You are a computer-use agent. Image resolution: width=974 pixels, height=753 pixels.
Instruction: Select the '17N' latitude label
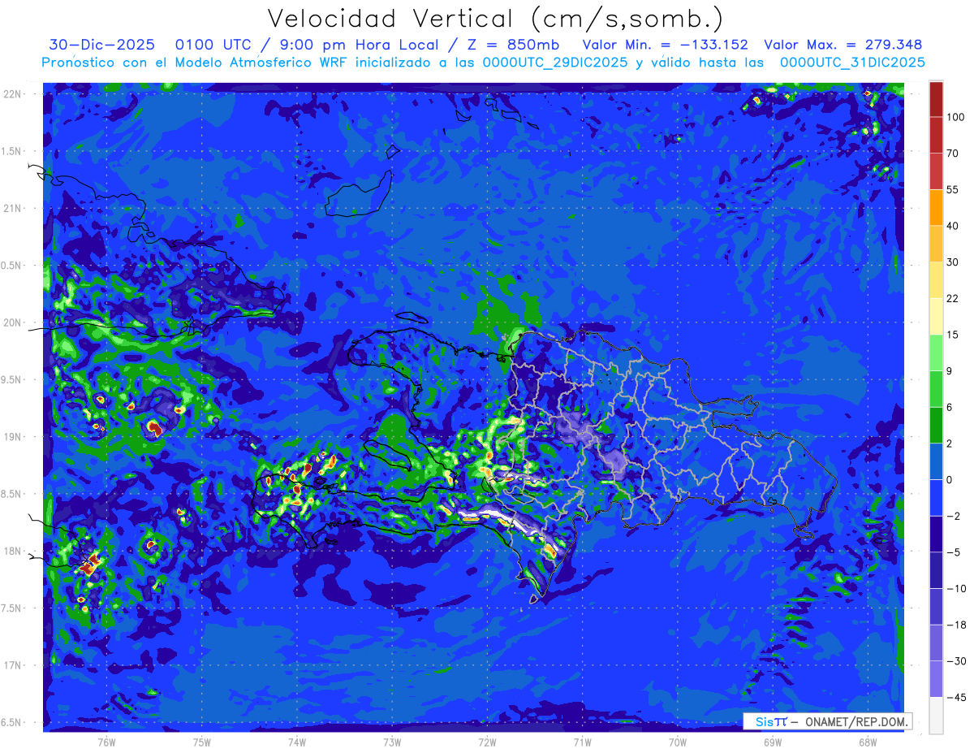(x=14, y=665)
